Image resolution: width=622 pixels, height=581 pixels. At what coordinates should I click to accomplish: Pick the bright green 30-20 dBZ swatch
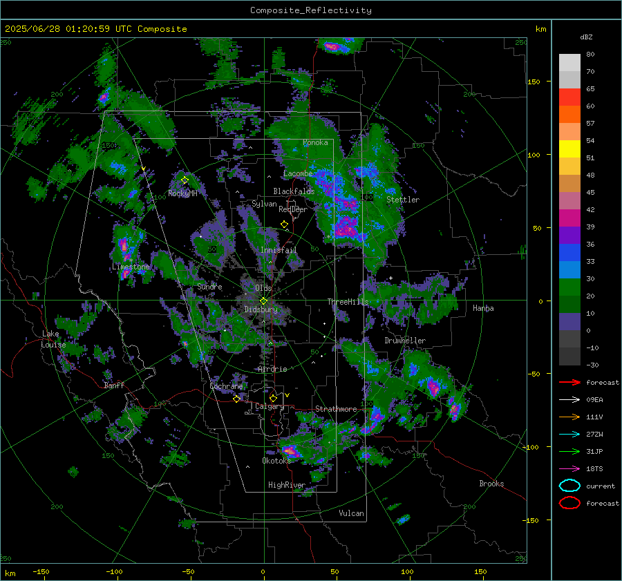(x=569, y=287)
